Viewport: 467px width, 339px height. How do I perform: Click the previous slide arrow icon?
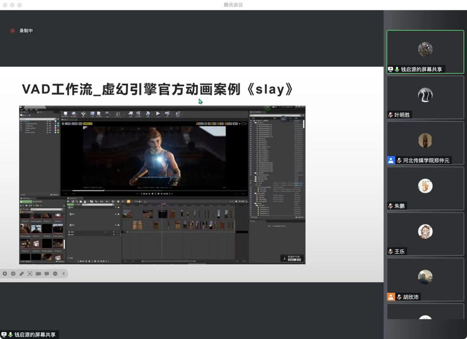pos(5,274)
